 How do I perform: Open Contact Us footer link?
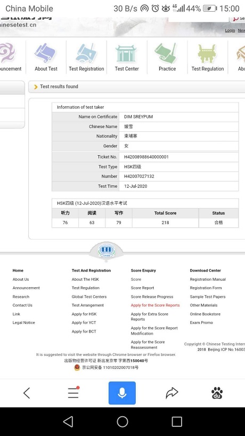coord(22,305)
